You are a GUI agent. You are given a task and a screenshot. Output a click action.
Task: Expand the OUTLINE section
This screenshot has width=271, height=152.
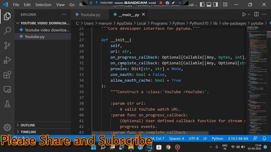point(43,125)
